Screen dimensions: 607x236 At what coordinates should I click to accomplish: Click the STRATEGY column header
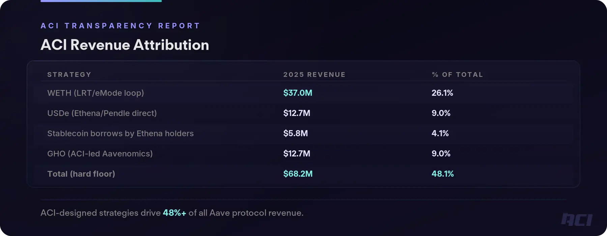click(69, 75)
